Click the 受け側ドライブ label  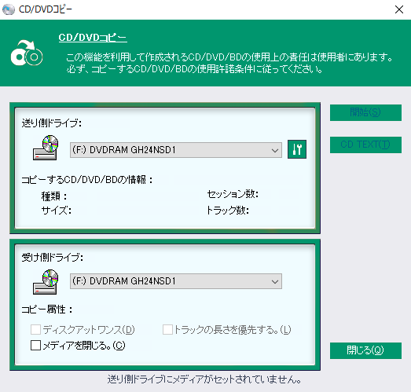[53, 258]
